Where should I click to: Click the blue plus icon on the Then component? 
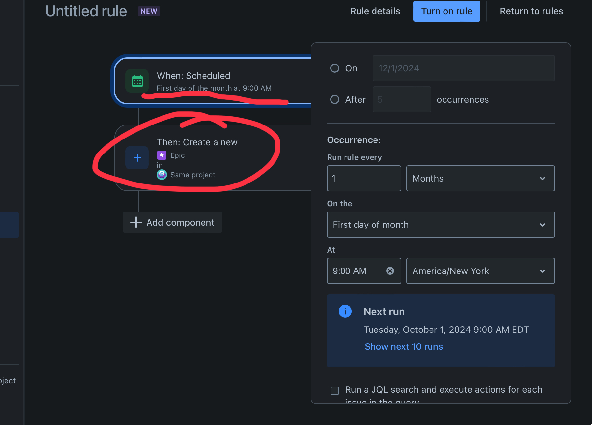click(137, 158)
